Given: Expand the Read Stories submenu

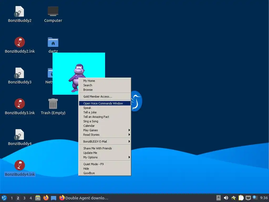Looking at the screenshot, I should 105,135.
